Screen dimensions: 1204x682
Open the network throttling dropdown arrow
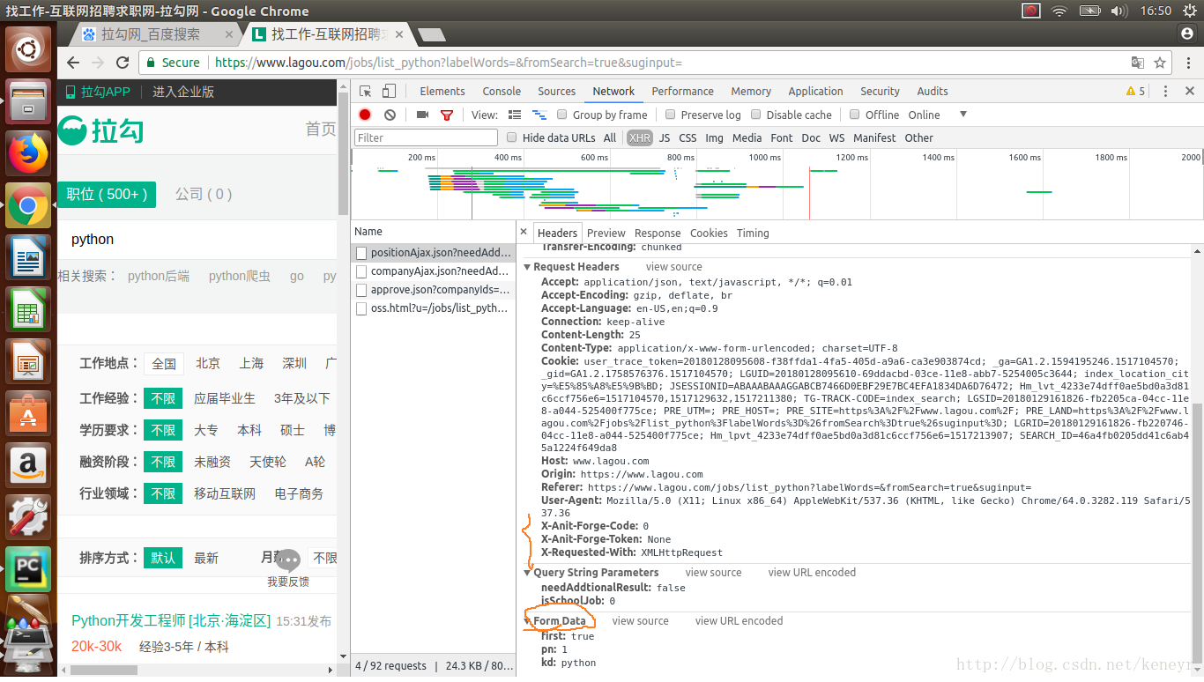tap(963, 115)
